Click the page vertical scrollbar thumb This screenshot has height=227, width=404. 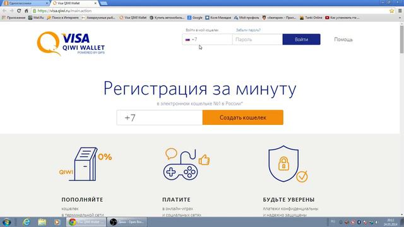[x=401, y=39]
